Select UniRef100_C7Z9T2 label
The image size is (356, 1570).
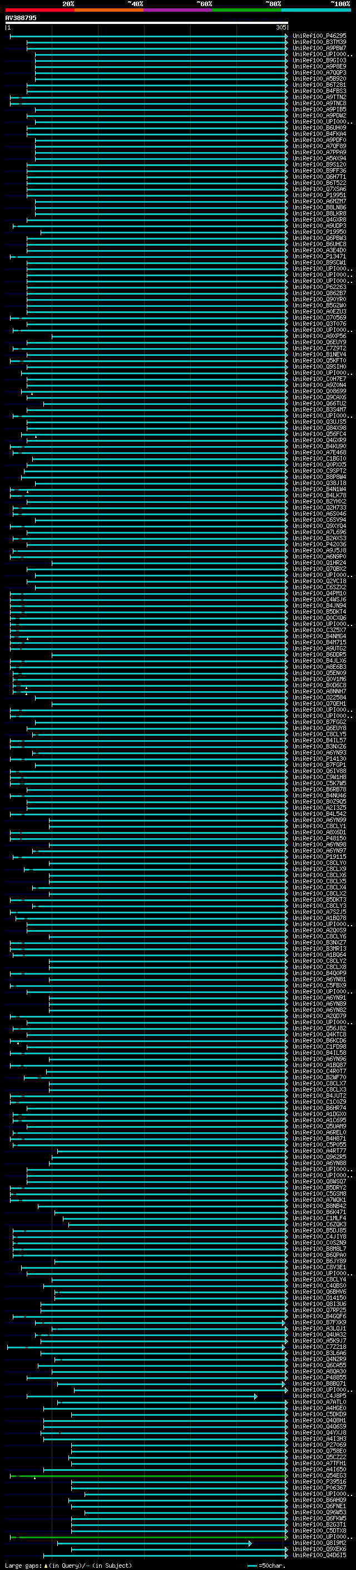click(x=319, y=349)
